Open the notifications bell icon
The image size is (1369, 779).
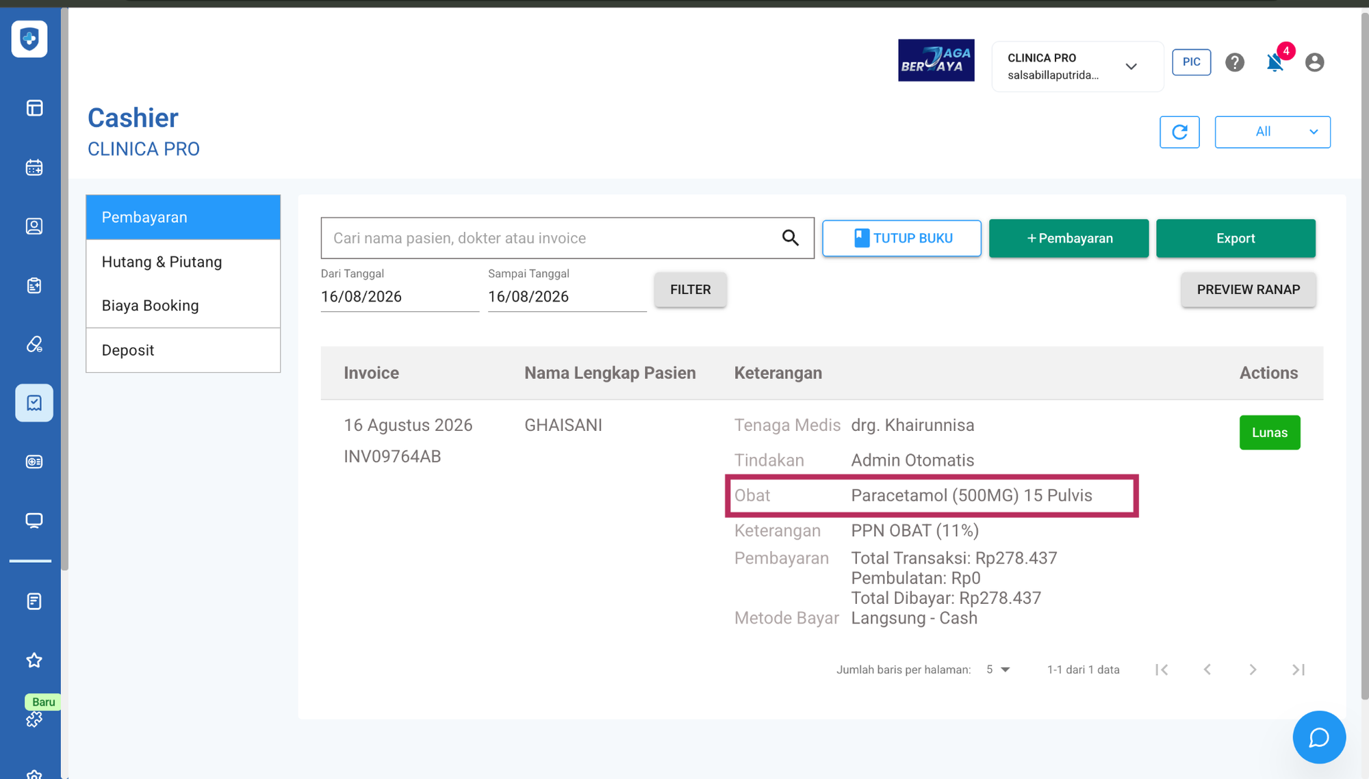click(1275, 62)
